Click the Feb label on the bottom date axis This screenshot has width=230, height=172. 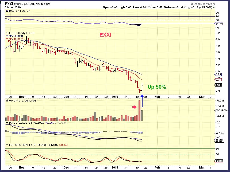click(x=157, y=167)
